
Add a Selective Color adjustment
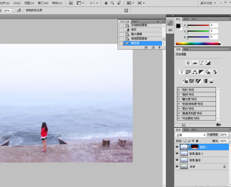211,81
